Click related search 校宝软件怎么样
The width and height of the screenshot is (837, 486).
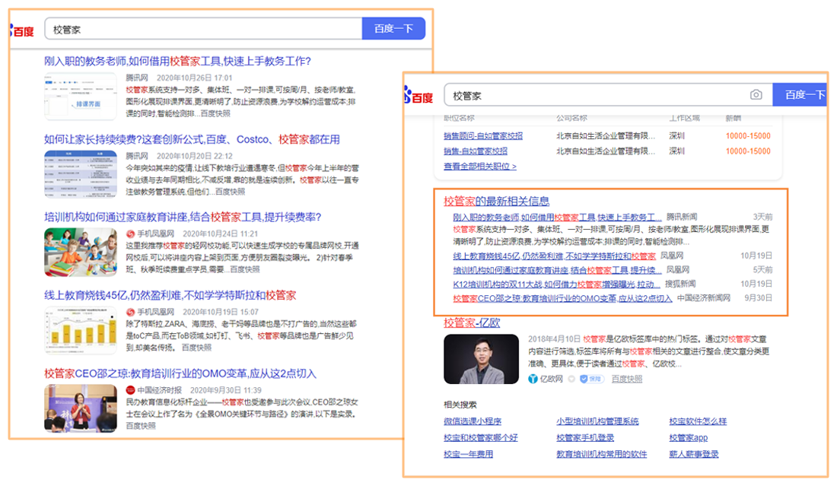698,421
